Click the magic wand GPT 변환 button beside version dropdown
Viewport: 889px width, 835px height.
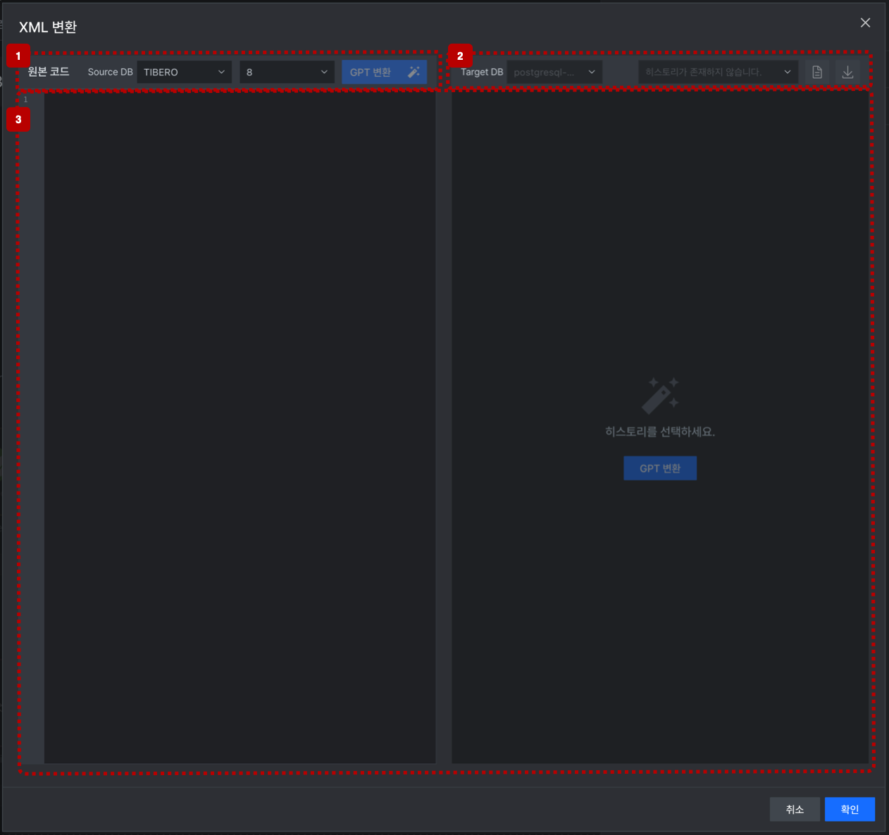coord(384,72)
